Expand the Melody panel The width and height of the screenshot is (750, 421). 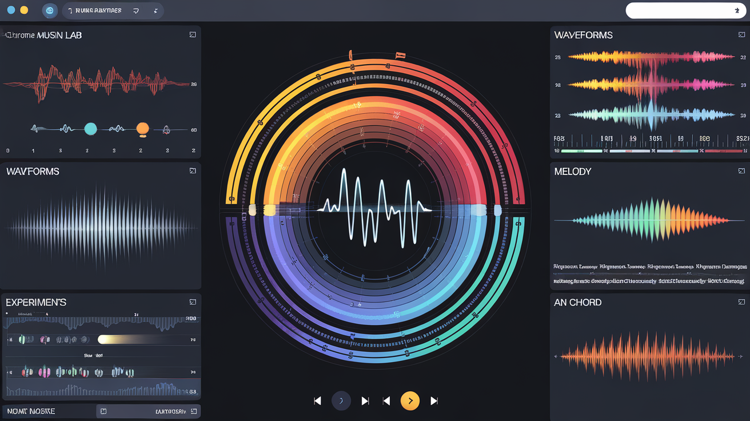coord(741,170)
